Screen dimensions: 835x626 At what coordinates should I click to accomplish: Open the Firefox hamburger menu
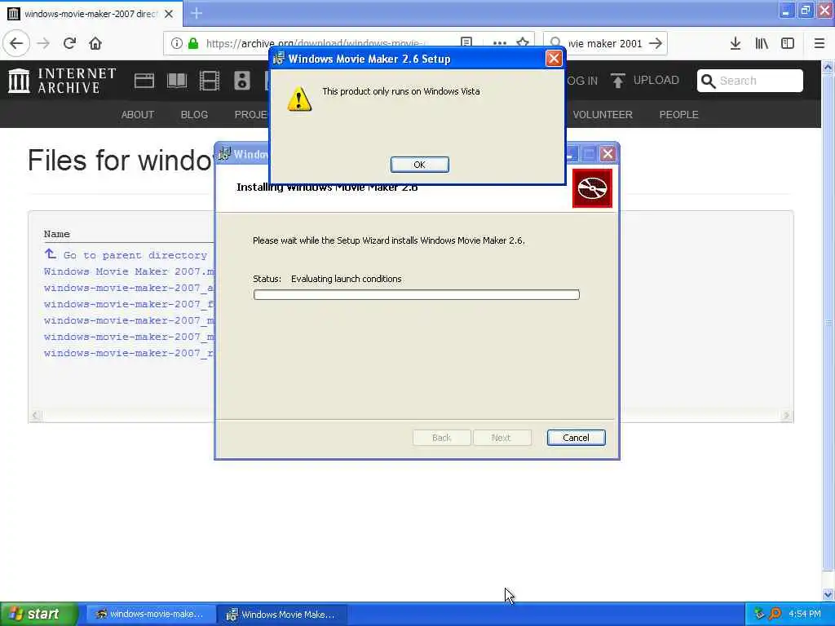pyautogui.click(x=819, y=43)
